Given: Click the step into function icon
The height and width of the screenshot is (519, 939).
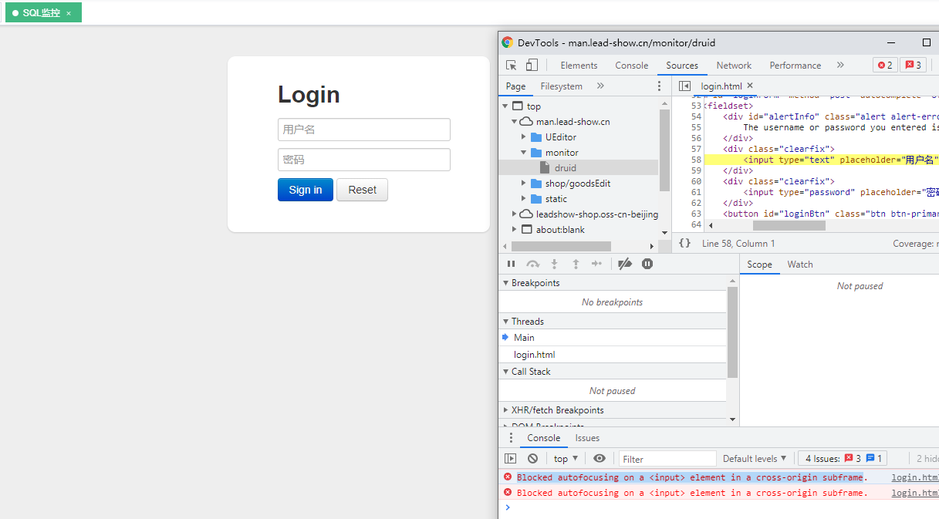Looking at the screenshot, I should pos(554,265).
